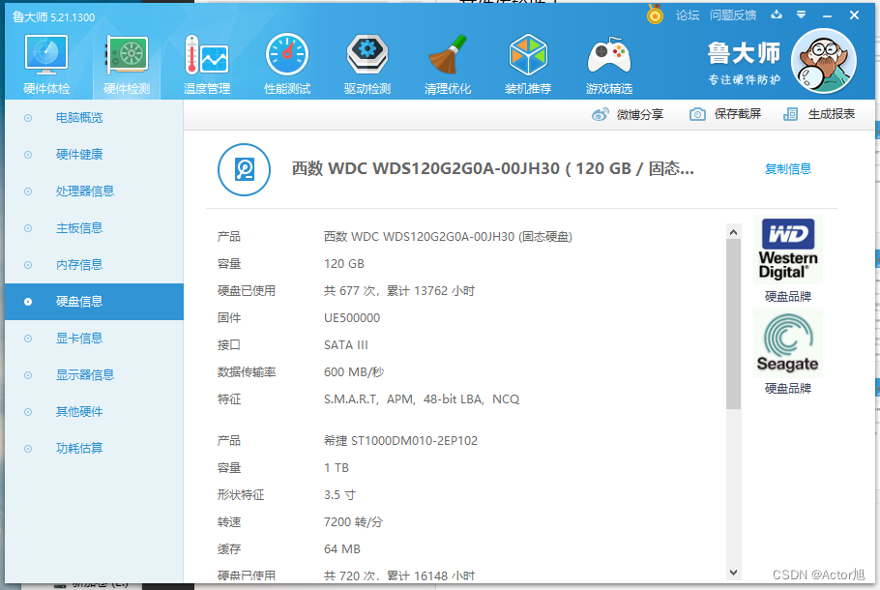Click the camera icon for 保存截屏
Screen dimensions: 880x590
[x=697, y=114]
